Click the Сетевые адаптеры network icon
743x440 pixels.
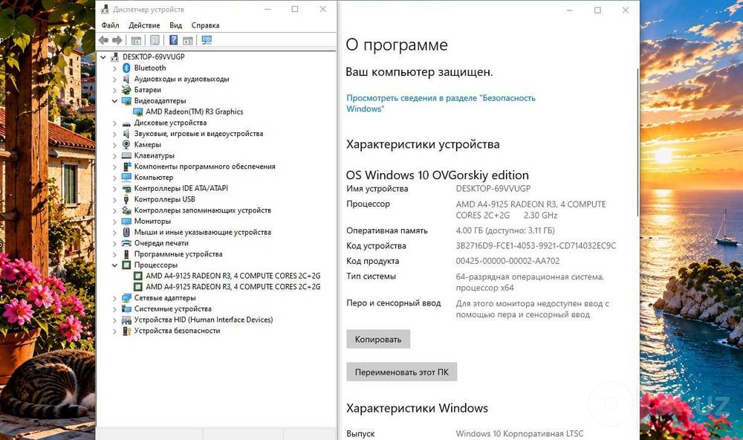pos(126,298)
